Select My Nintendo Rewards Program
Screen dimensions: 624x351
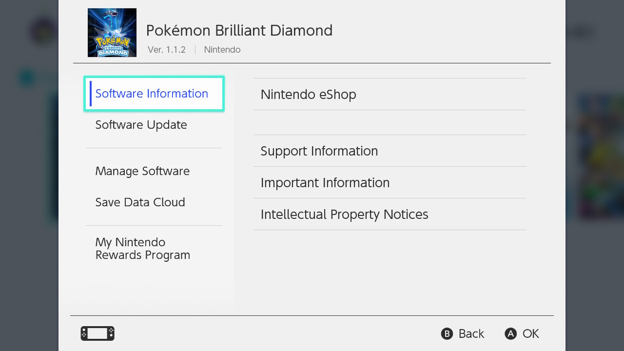point(143,249)
